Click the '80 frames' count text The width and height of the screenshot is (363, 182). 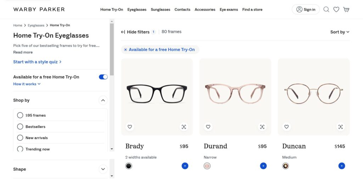point(171,32)
